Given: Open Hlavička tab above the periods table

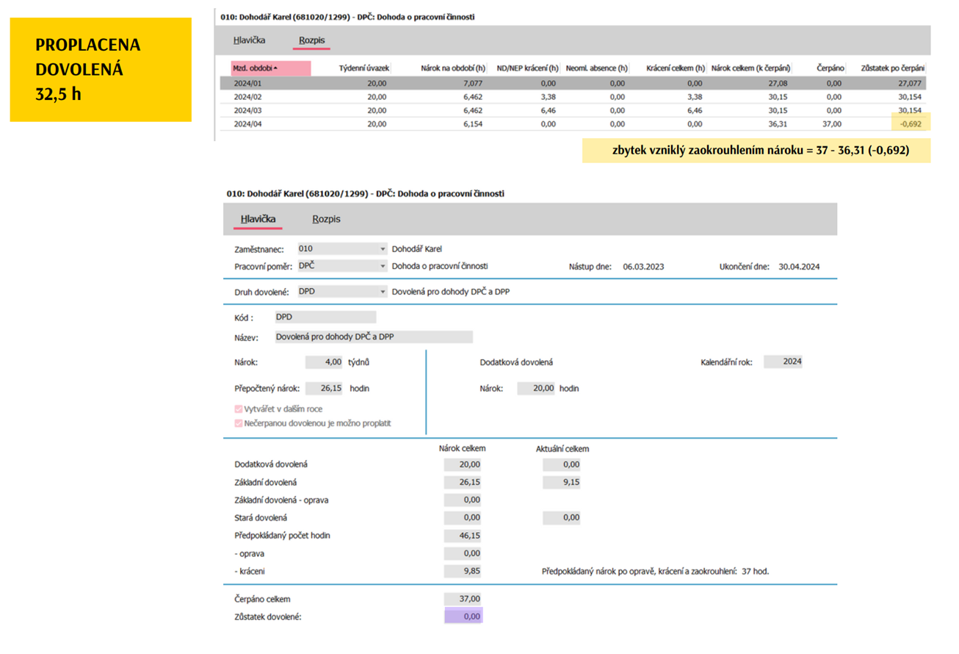Looking at the screenshot, I should [249, 40].
